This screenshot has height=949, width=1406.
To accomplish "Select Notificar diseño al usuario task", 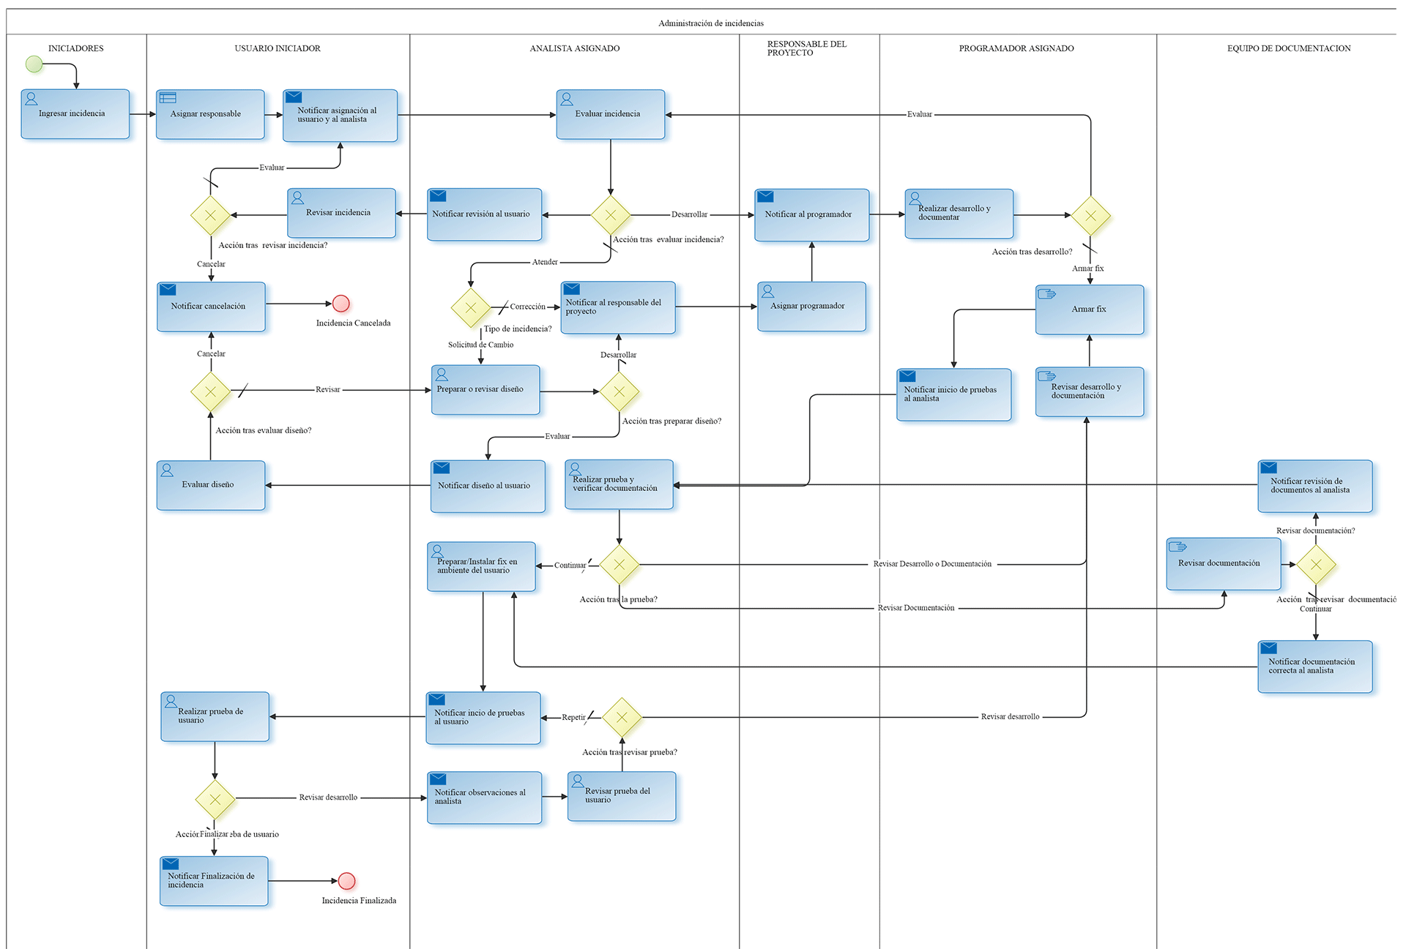I will coord(488,486).
